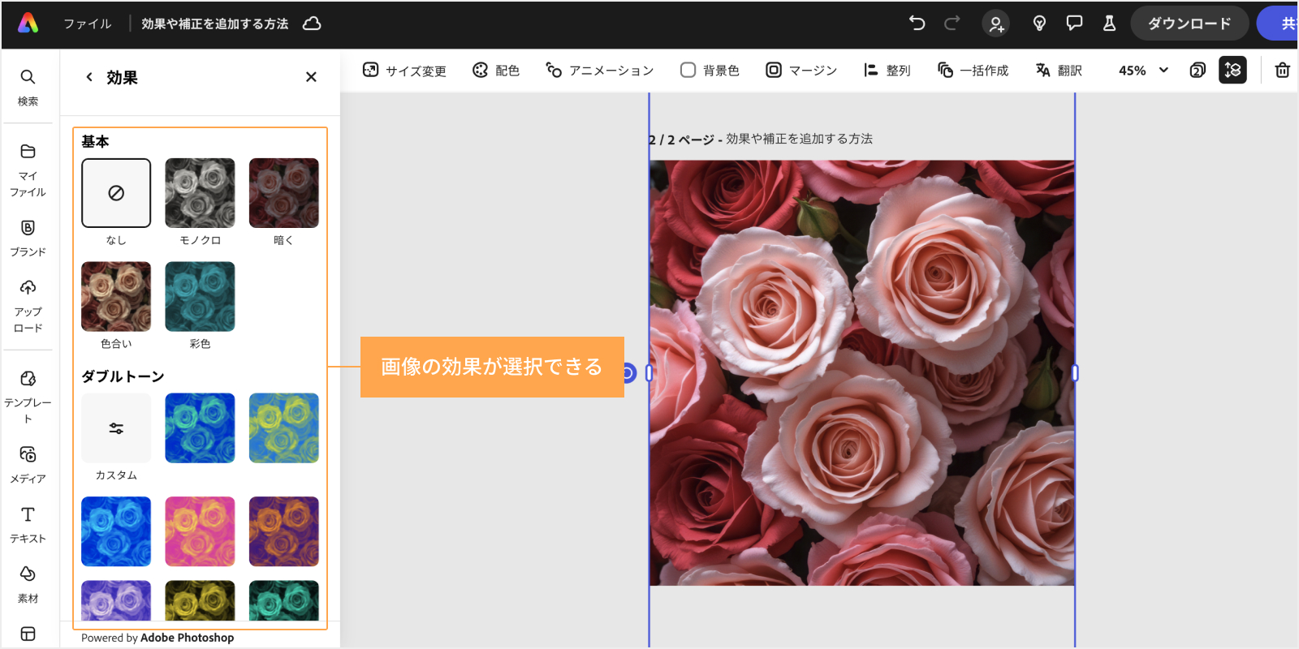Select the roses image on the canvas
Image resolution: width=1299 pixels, height=649 pixels.
[862, 372]
